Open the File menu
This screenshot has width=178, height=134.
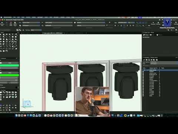point(14,17)
